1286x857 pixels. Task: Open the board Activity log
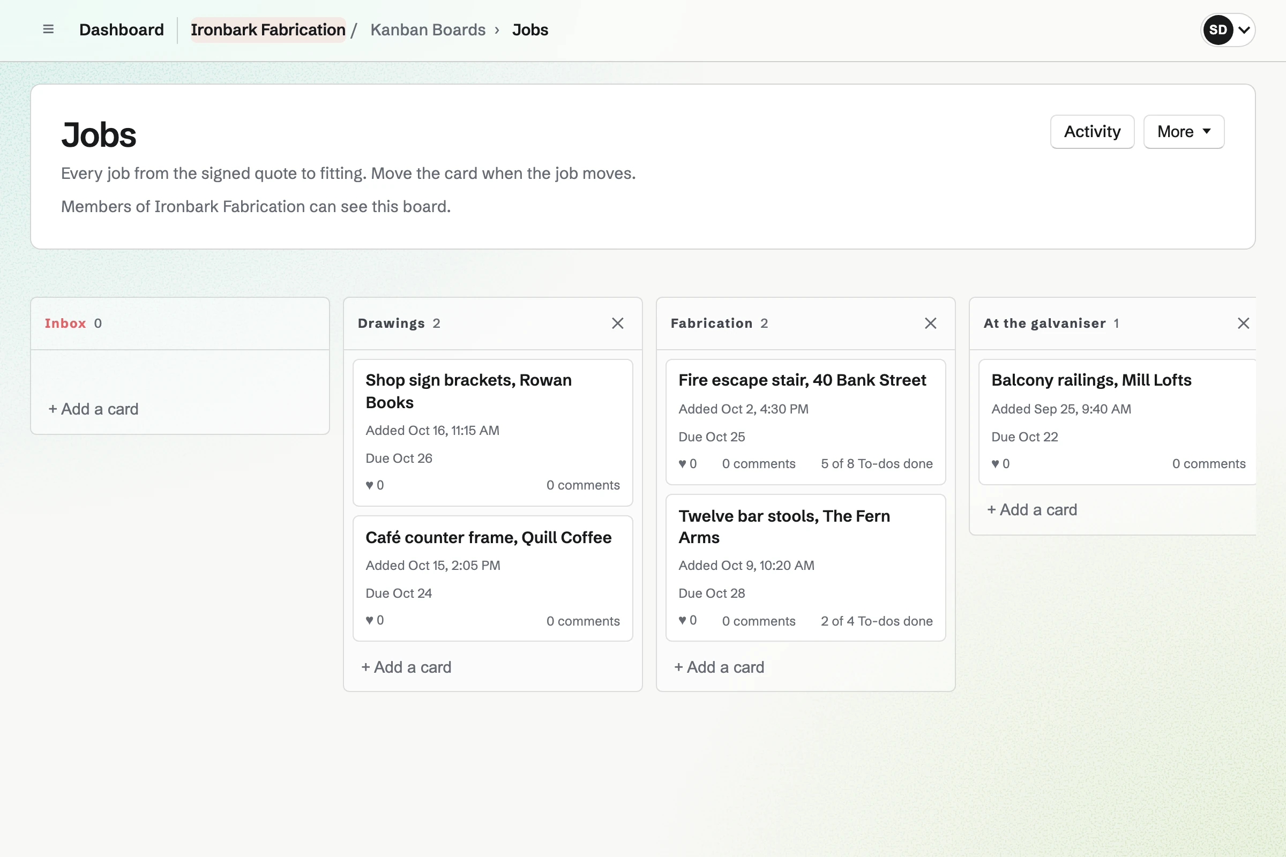coord(1092,131)
